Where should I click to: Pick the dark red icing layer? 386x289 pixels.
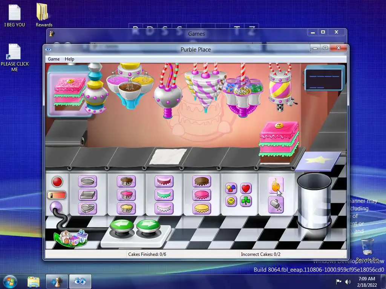point(164,181)
